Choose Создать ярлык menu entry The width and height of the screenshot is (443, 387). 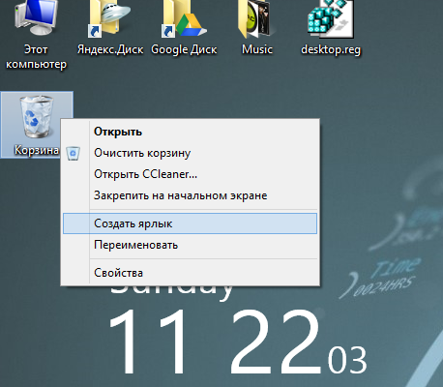(191, 223)
